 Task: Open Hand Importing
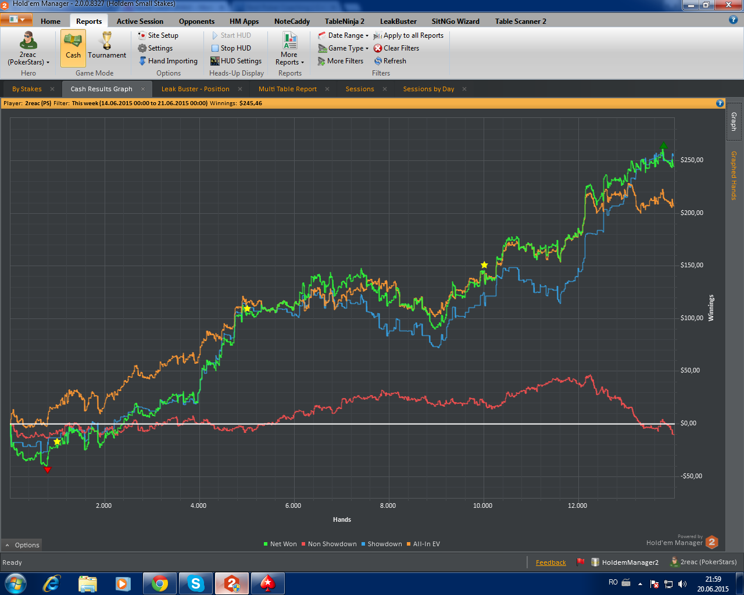click(168, 61)
